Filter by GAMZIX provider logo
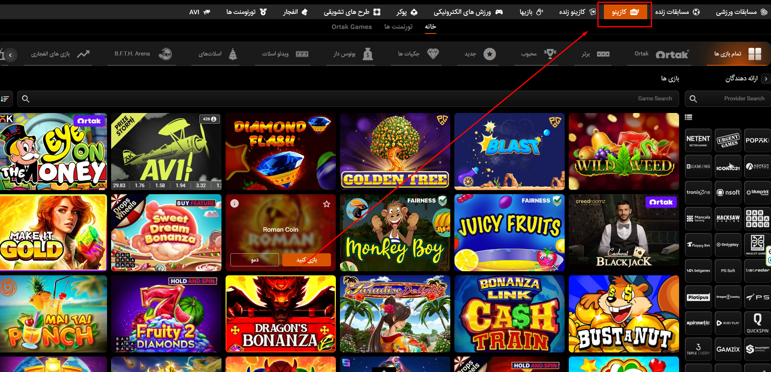This screenshot has height=372, width=771. 728,349
